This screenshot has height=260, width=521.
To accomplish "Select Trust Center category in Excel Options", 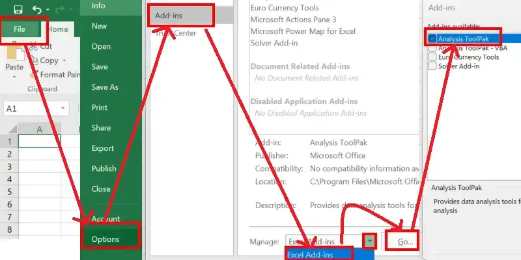I will point(175,33).
